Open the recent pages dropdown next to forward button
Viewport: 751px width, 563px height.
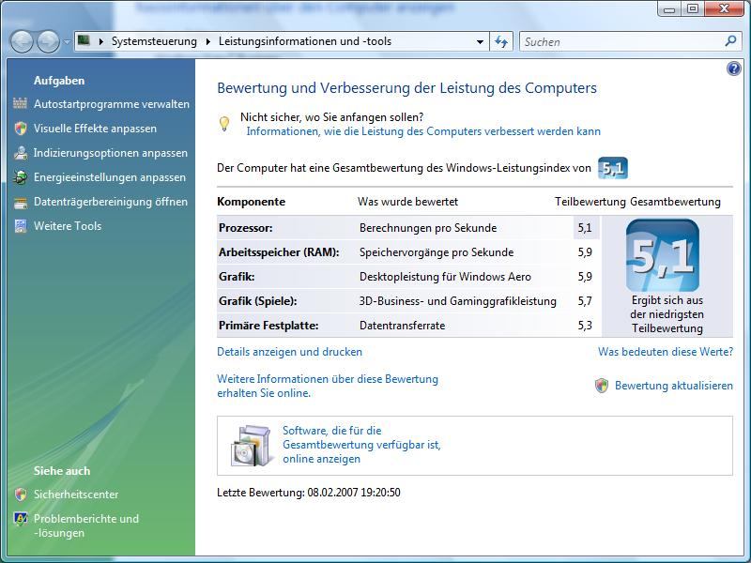point(67,42)
